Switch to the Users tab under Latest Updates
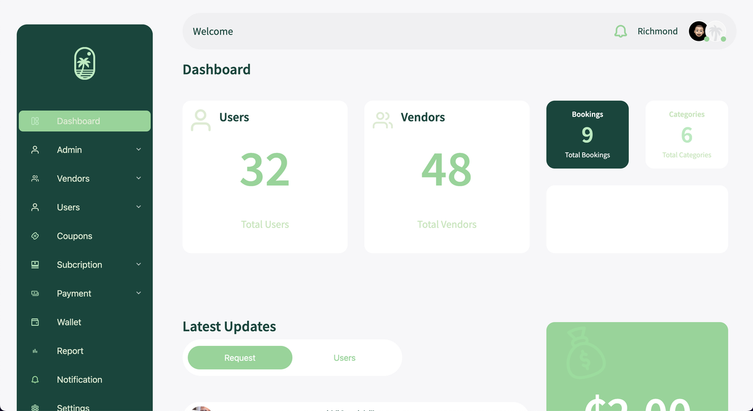753x411 pixels. 344,358
